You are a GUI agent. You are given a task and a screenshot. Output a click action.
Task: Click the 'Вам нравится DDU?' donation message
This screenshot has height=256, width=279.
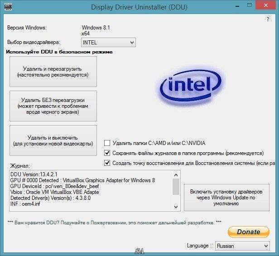tap(115, 223)
